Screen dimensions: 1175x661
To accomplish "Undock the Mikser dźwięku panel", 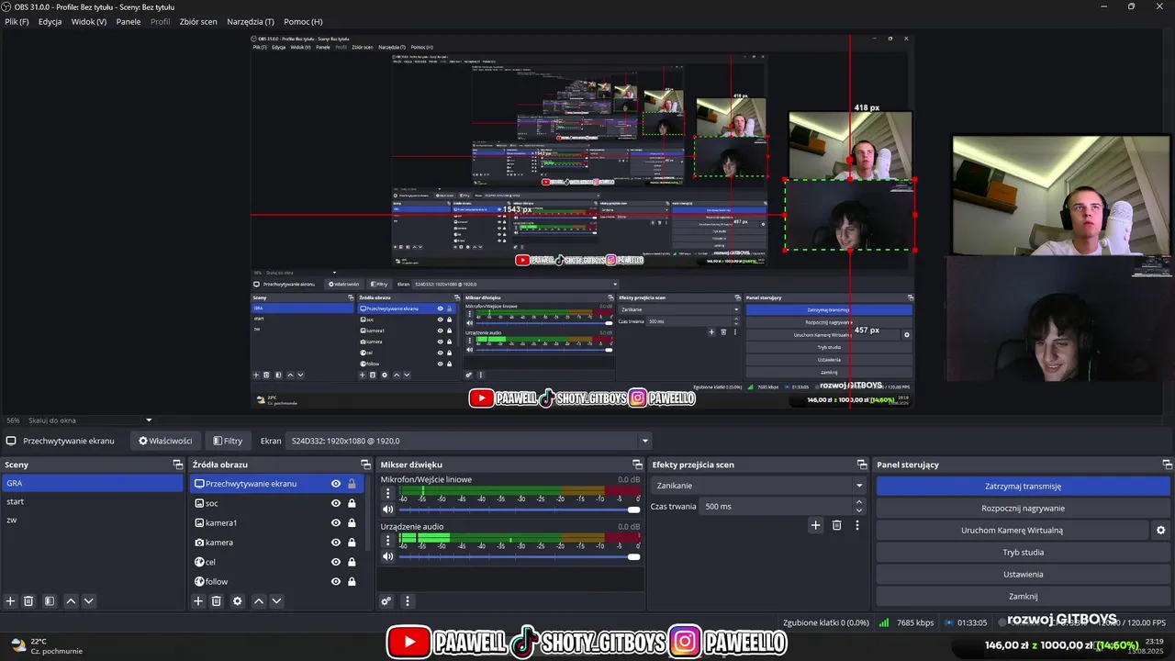I will pos(637,465).
